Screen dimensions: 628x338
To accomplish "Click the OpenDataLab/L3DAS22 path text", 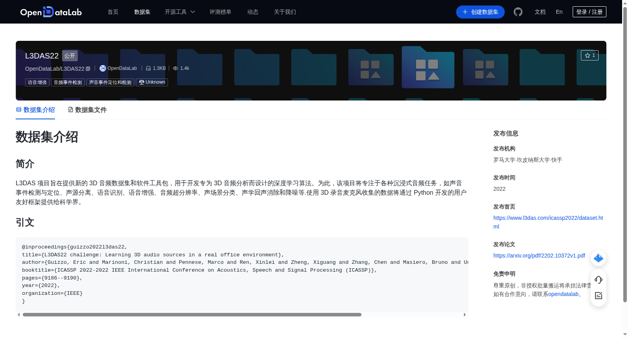I will click(x=55, y=69).
